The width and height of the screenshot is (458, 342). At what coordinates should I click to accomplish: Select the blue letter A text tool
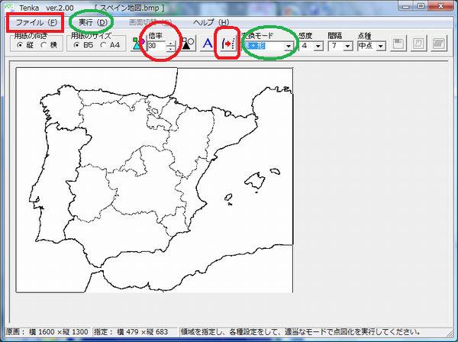[207, 45]
